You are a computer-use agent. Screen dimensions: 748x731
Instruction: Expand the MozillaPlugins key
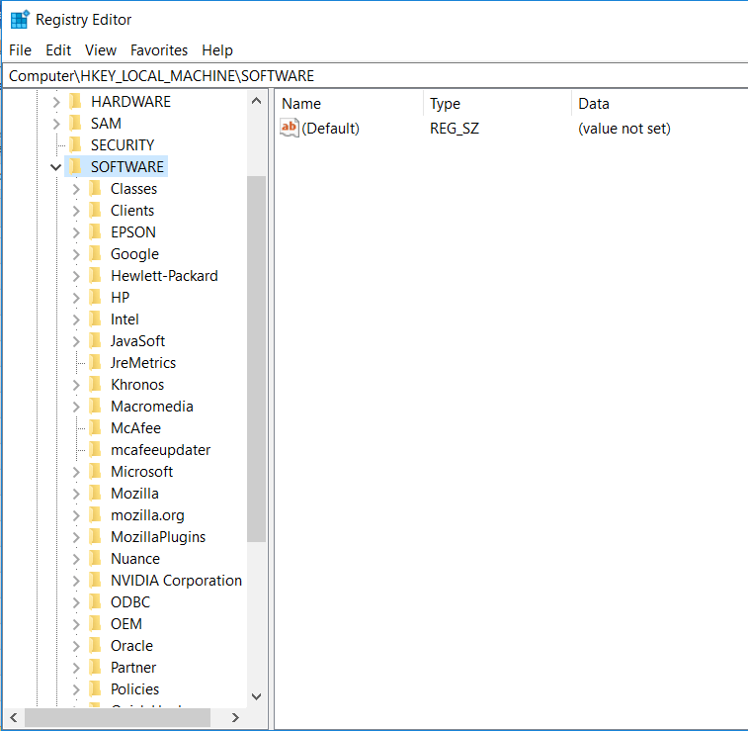76,537
